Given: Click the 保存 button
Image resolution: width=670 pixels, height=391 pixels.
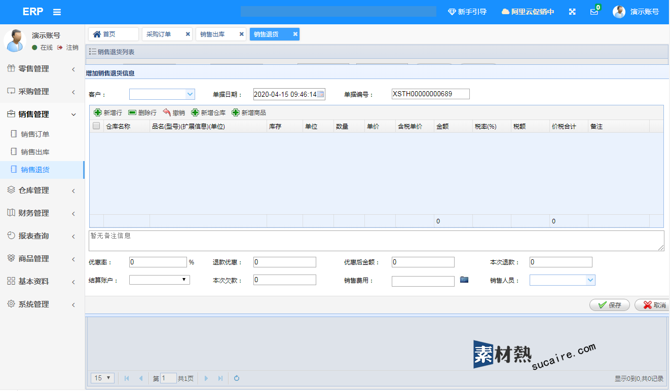Looking at the screenshot, I should pos(609,305).
